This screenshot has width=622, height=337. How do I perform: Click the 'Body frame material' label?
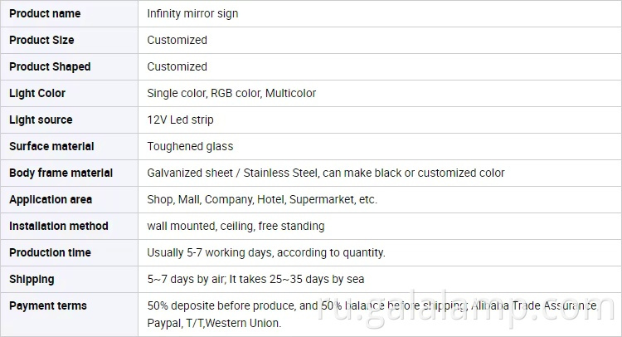(x=61, y=173)
